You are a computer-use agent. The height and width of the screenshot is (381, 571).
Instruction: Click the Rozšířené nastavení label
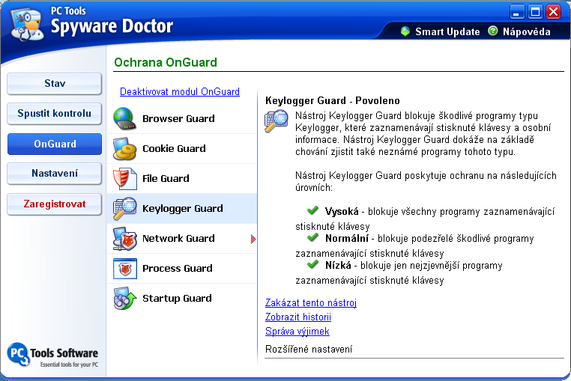(309, 350)
